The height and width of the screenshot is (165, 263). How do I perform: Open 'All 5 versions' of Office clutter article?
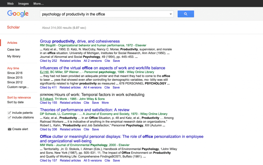[x=93, y=161]
